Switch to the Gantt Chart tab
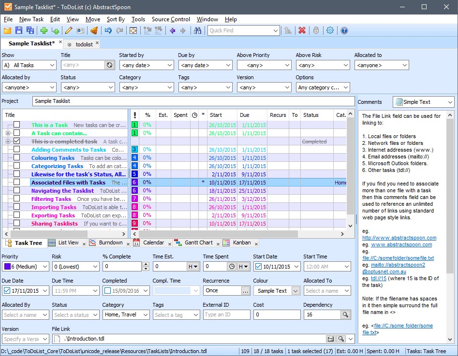This screenshot has width=458, height=356. point(198,242)
